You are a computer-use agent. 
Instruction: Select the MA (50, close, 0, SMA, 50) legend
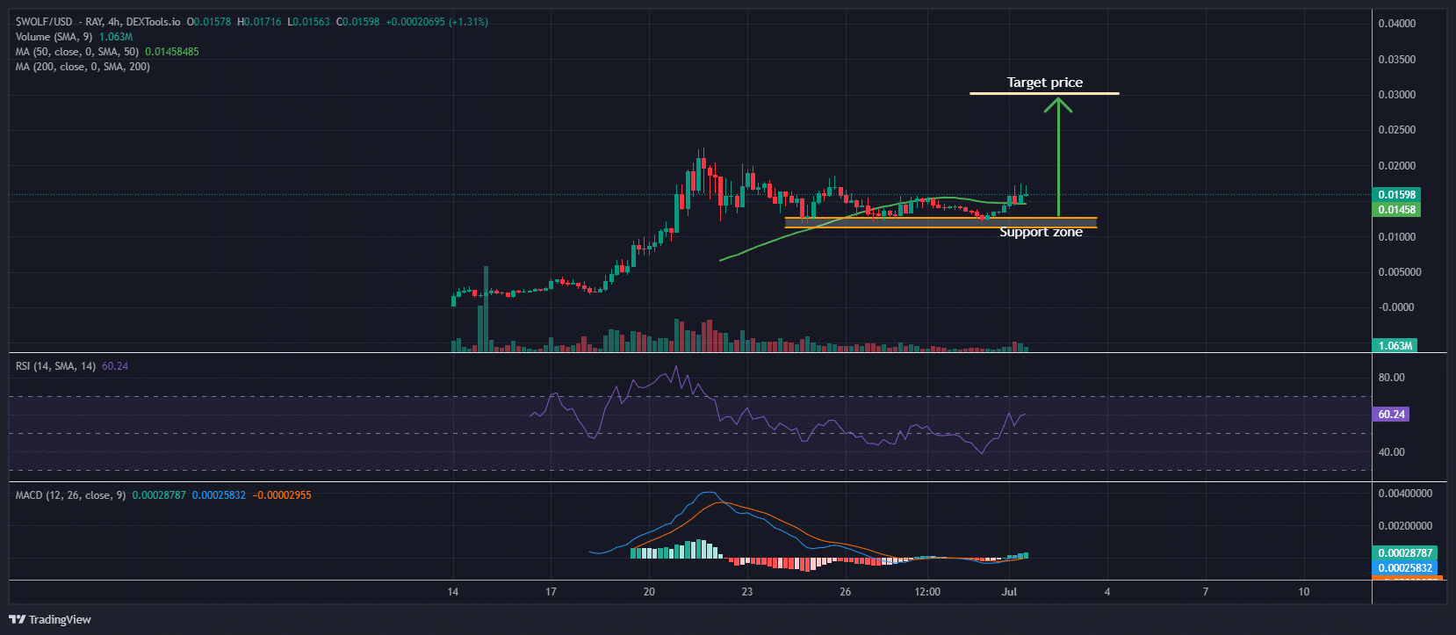tap(77, 52)
